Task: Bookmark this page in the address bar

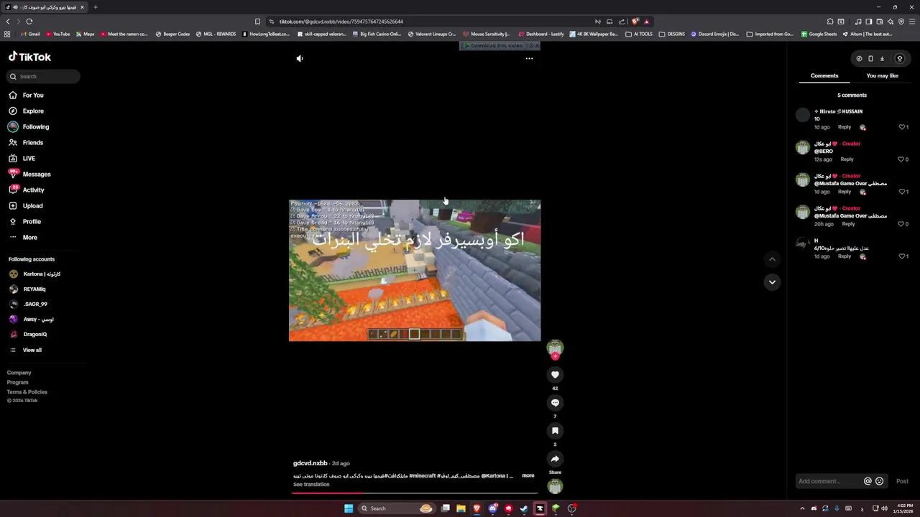Action: click(x=257, y=22)
